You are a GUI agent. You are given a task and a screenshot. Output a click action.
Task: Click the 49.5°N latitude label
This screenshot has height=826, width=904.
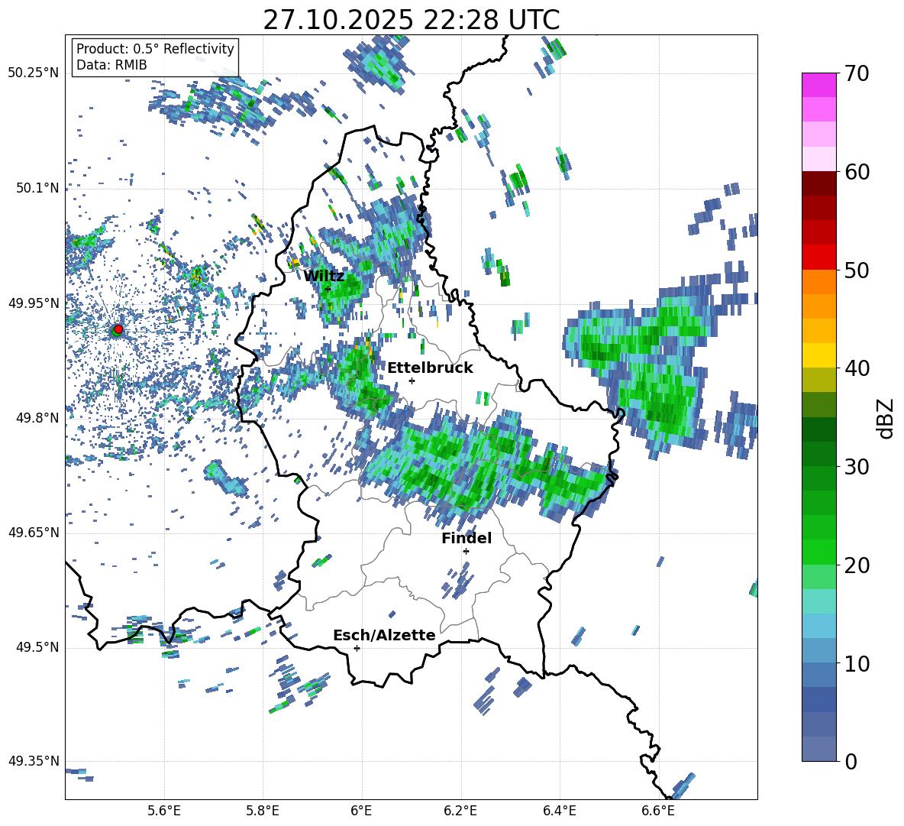(37, 647)
